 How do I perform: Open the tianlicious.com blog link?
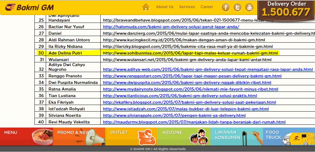pos(180,96)
